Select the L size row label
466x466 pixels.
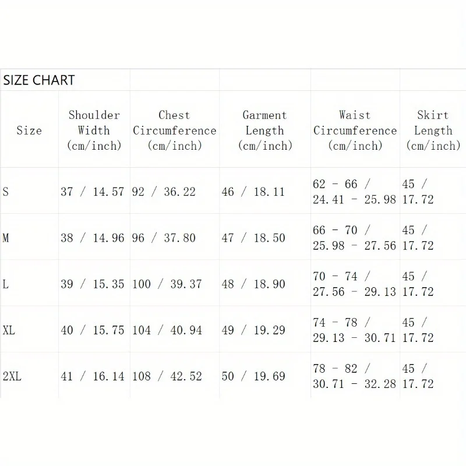coord(6,284)
